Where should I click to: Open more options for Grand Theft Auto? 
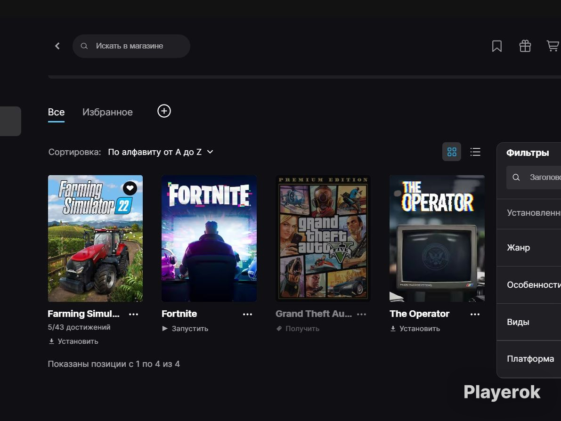tap(361, 315)
